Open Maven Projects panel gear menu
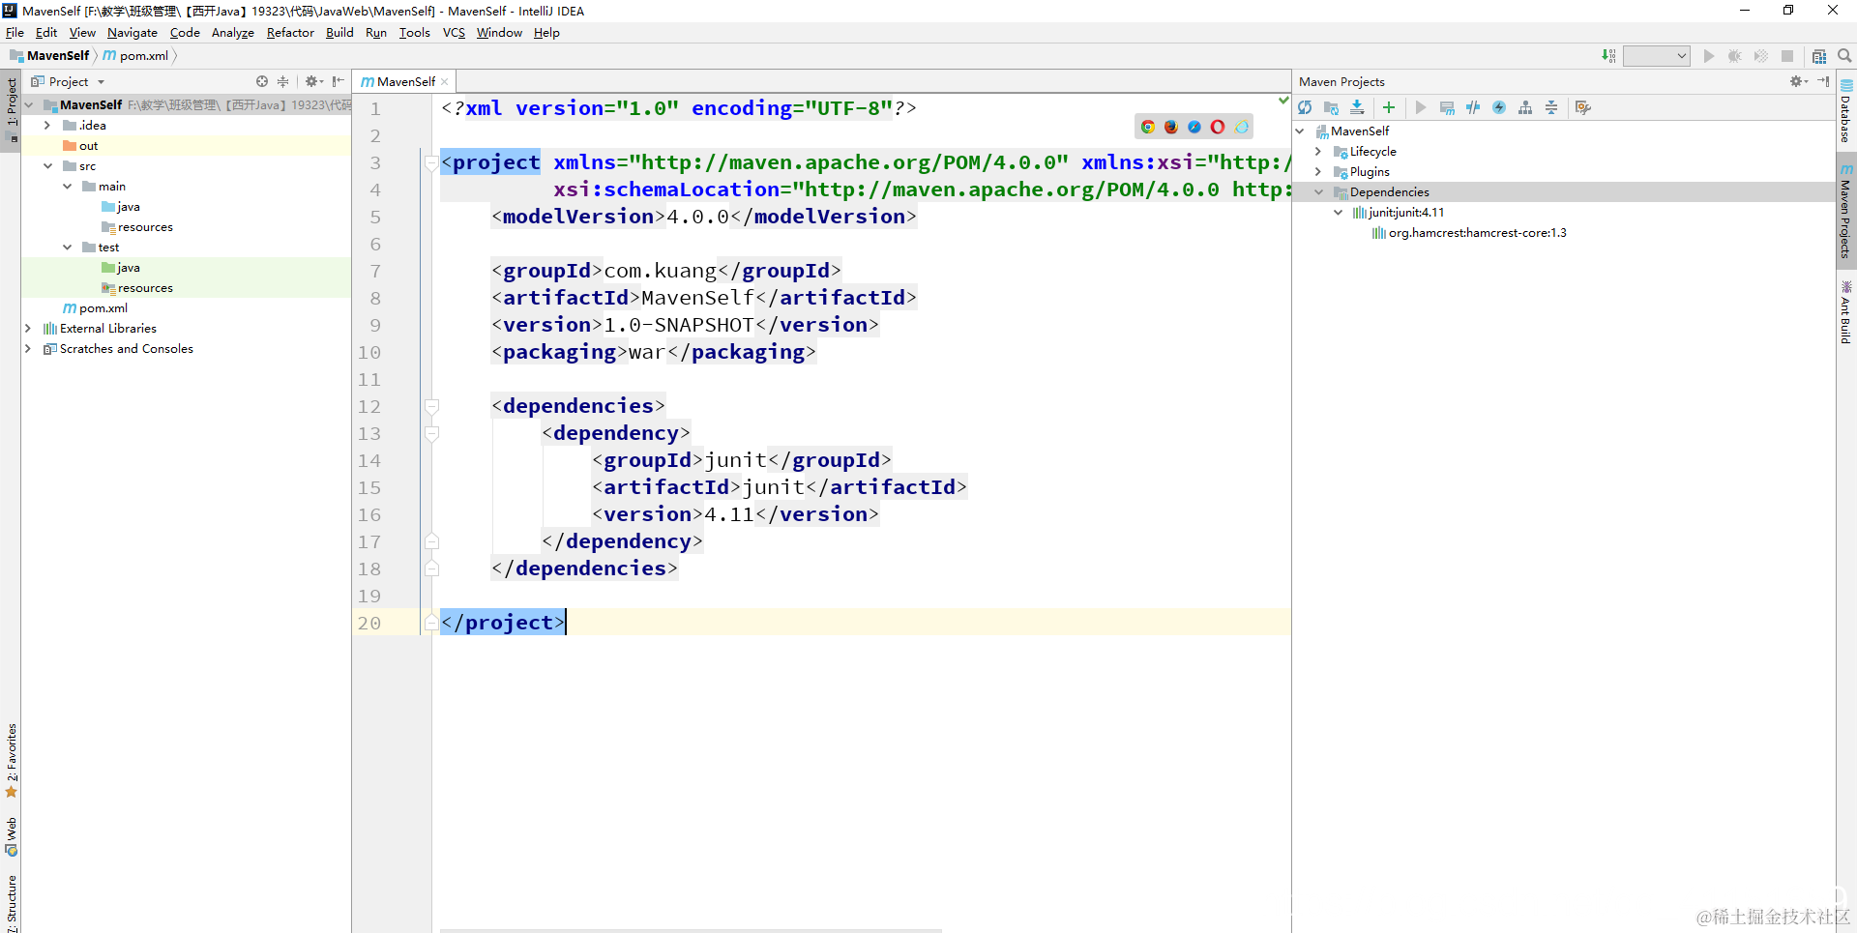Viewport: 1857px width, 933px height. pyautogui.click(x=1798, y=81)
